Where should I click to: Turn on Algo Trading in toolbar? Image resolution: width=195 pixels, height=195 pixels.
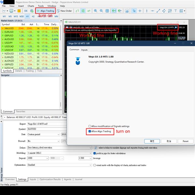[45, 11]
